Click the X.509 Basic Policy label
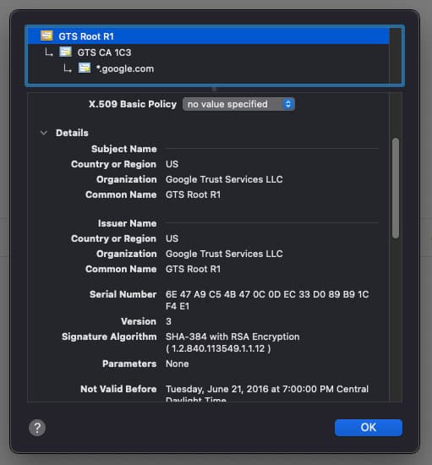Viewport: 432px width, 465px height. pos(133,104)
